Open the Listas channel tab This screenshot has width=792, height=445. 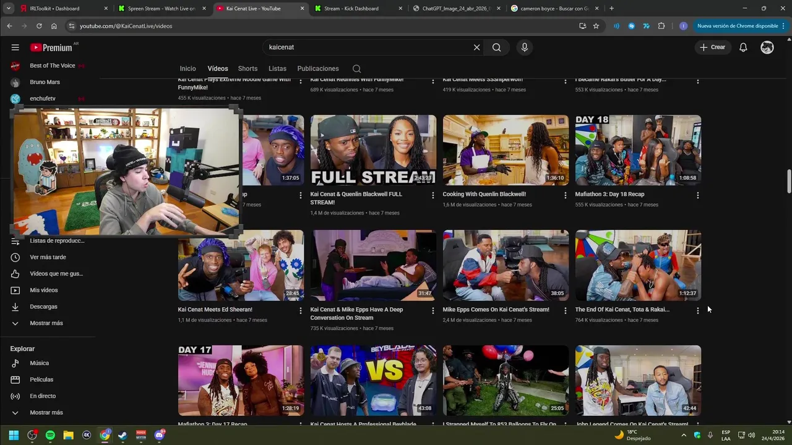point(277,69)
